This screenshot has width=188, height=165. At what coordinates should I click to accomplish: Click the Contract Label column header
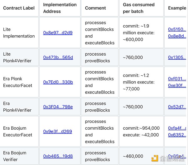click(x=19, y=8)
